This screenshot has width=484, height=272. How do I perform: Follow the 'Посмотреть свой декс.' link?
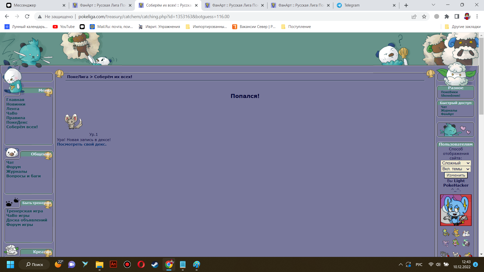[x=82, y=144]
